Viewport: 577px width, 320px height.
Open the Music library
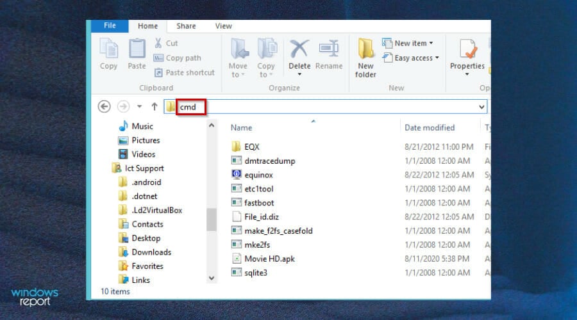(135, 126)
